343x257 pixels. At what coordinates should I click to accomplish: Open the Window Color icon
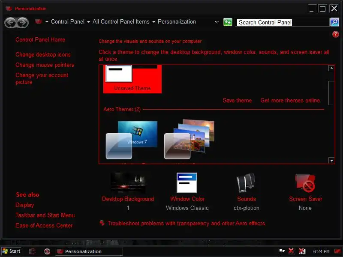[187, 183]
